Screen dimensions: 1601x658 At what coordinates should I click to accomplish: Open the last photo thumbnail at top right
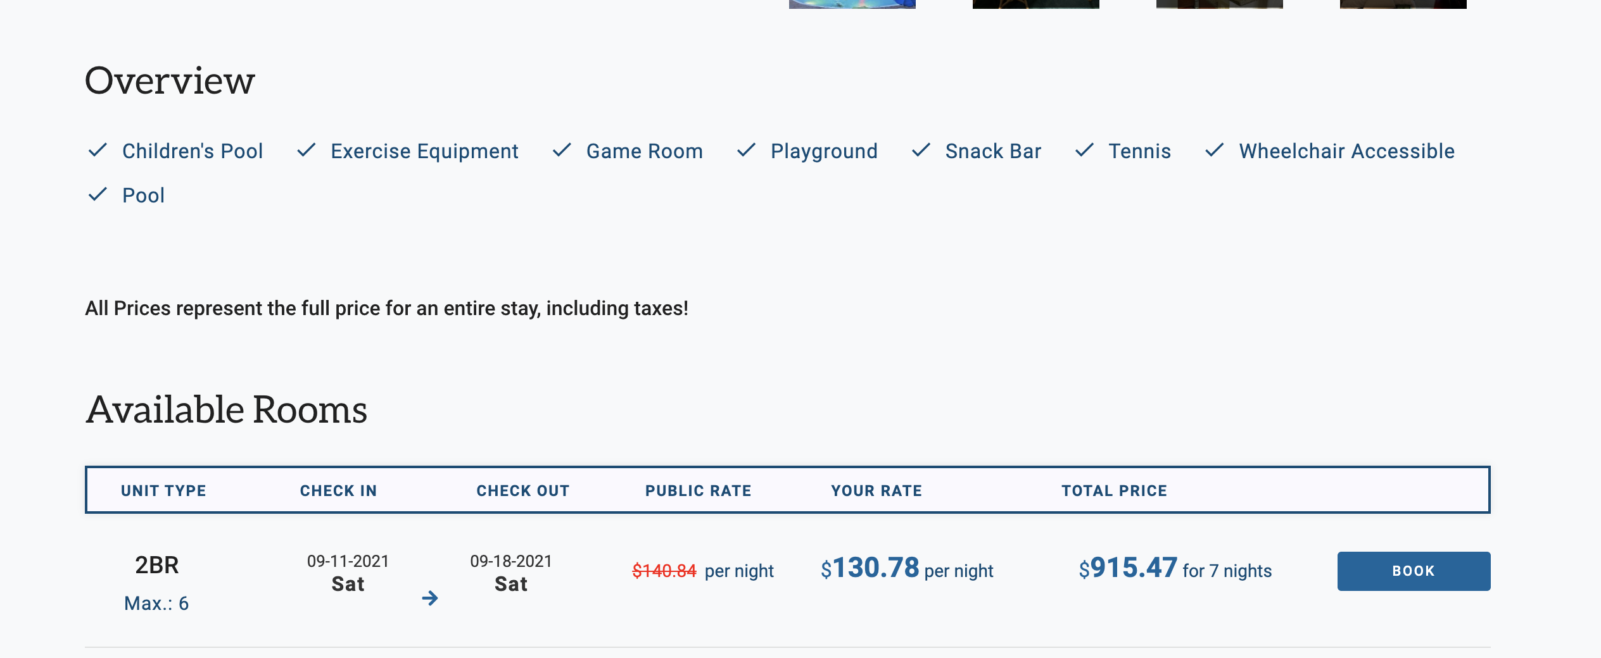[1403, 4]
